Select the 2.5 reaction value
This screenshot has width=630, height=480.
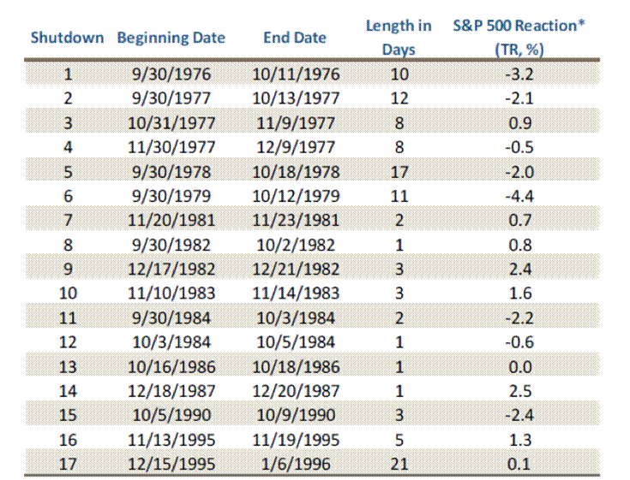[x=519, y=391]
